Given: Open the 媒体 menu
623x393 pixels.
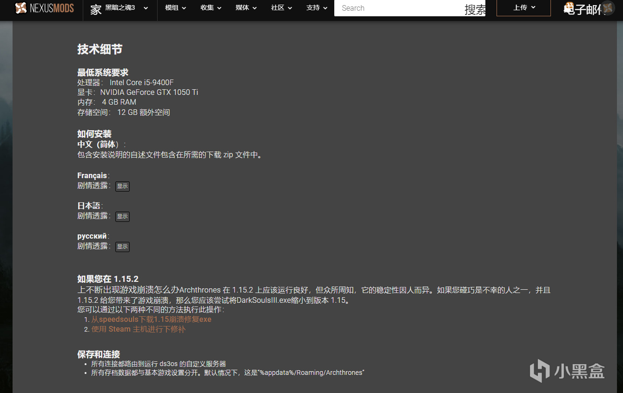Looking at the screenshot, I should 246,8.
